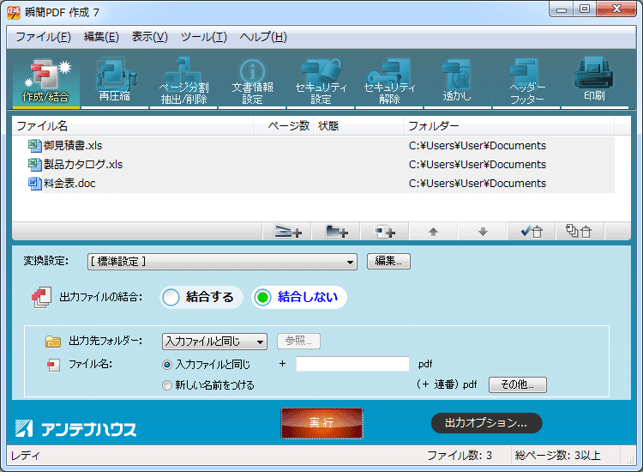Choose 入力ファイルと同じ file name radio
The image size is (643, 472).
point(167,365)
